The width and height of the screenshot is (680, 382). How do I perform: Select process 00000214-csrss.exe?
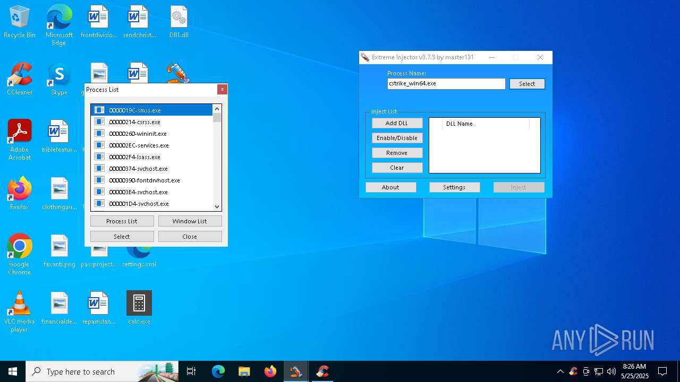(151, 122)
